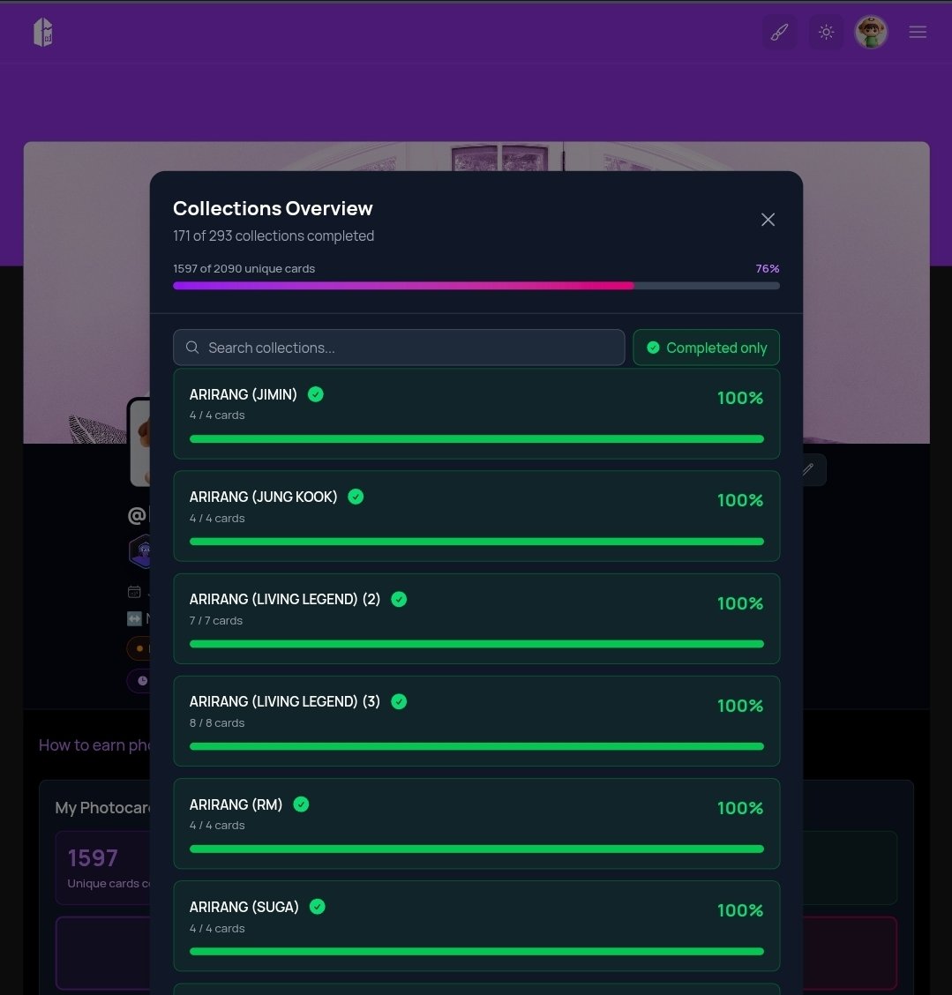This screenshot has width=952, height=995.
Task: Click the 100% label on ARIRANG (SUGA)
Action: [740, 910]
